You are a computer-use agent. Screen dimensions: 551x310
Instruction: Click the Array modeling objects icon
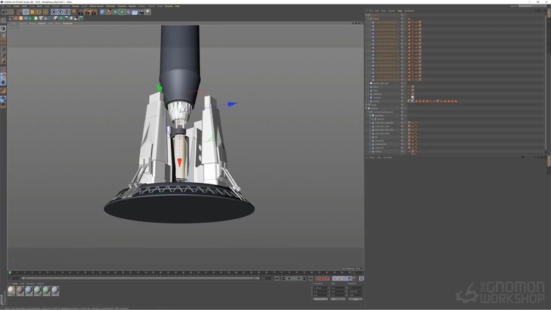click(122, 12)
